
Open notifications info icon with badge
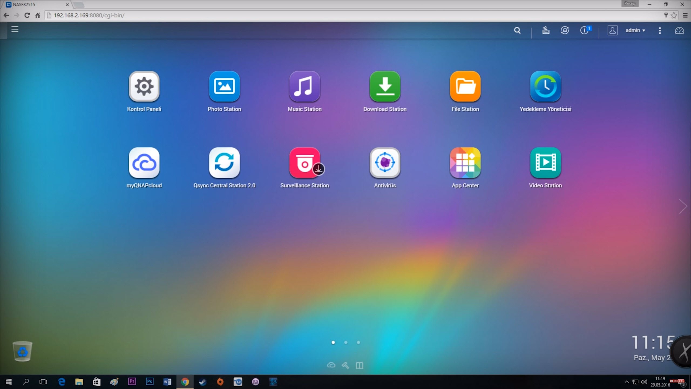584,30
